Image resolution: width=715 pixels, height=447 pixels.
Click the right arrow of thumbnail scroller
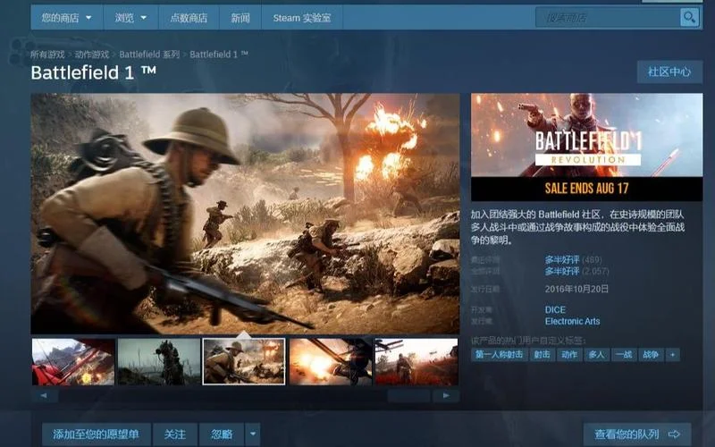click(x=446, y=395)
